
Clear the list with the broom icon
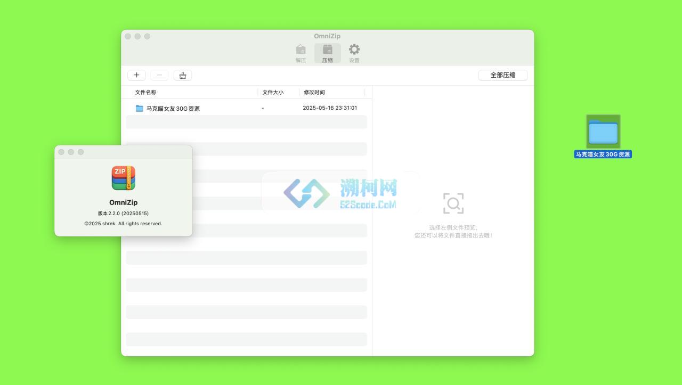click(183, 75)
